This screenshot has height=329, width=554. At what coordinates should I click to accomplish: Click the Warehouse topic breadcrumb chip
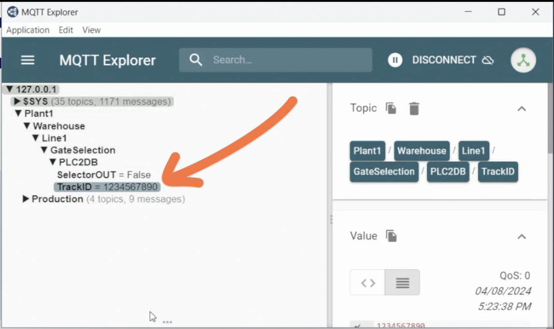[422, 151]
